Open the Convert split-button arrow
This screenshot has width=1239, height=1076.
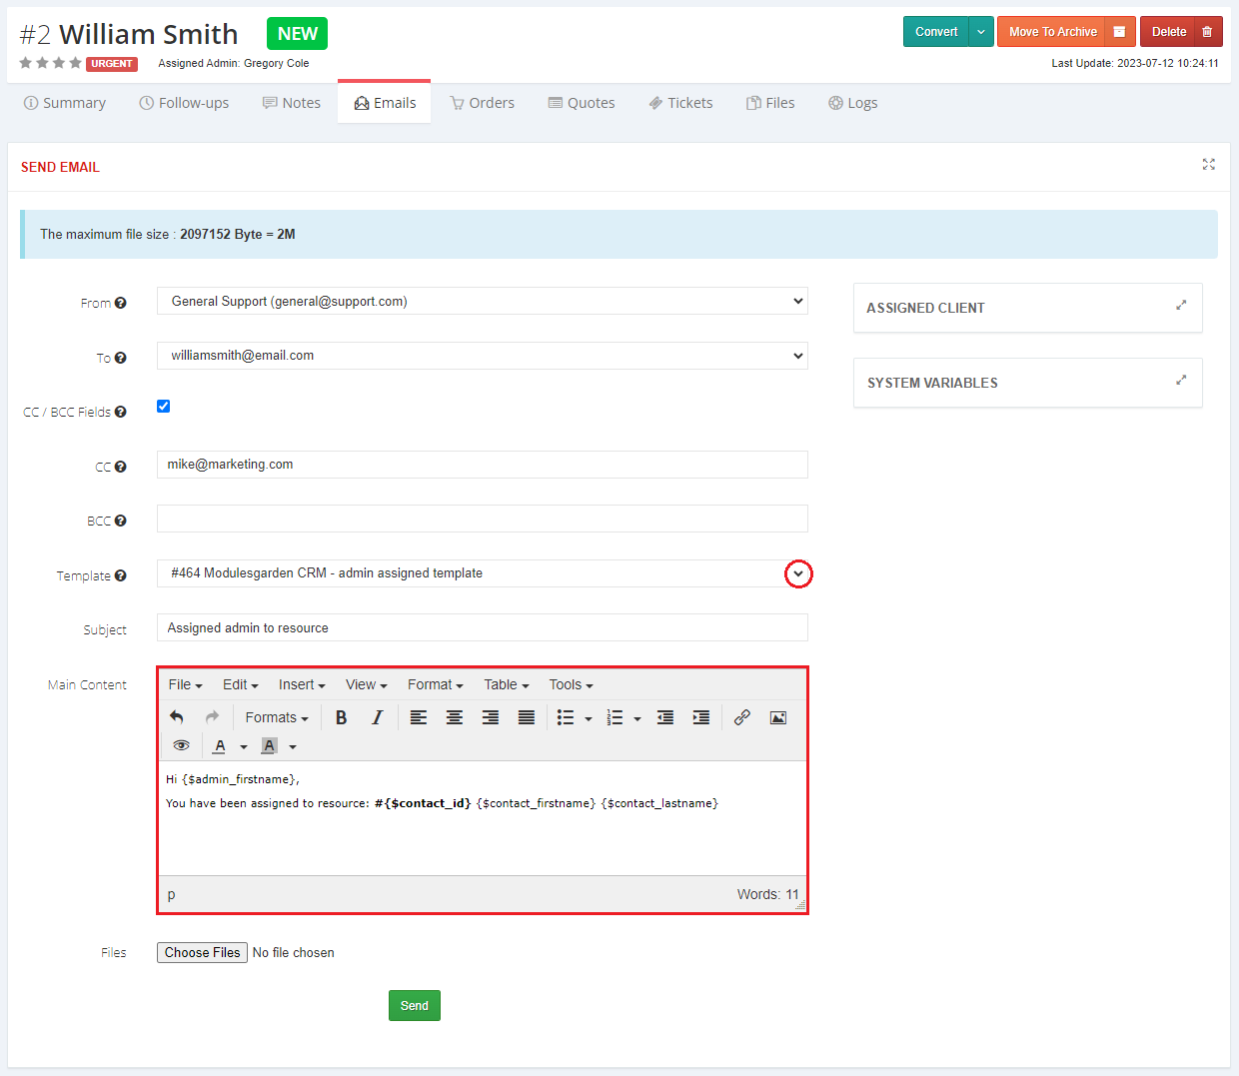[x=981, y=32]
